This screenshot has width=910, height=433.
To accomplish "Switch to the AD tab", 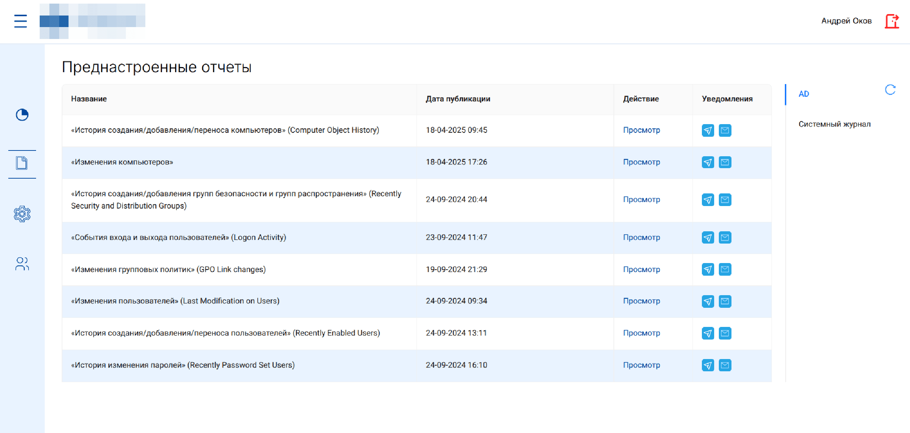I will coord(804,94).
